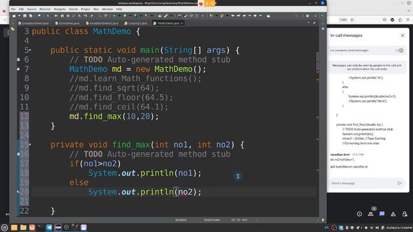Open the dropdown arrow beside the Coverage icon
The image size is (413, 232).
tap(141, 15)
